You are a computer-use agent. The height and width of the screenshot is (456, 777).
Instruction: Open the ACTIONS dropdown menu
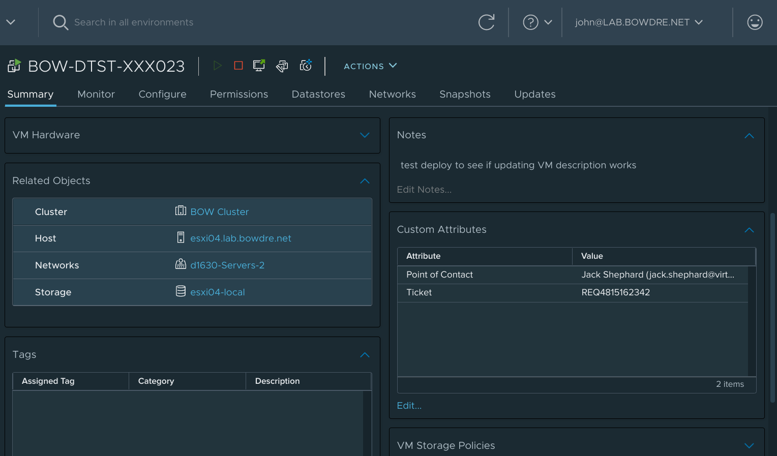(370, 66)
